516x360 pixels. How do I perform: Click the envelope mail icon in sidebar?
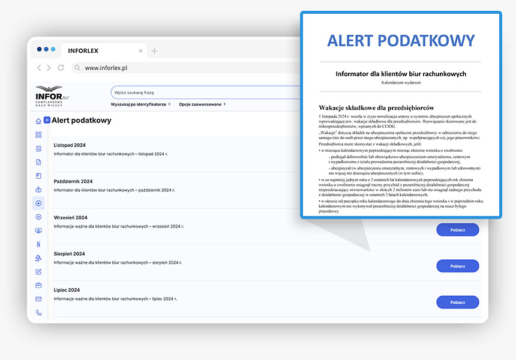tap(38, 299)
